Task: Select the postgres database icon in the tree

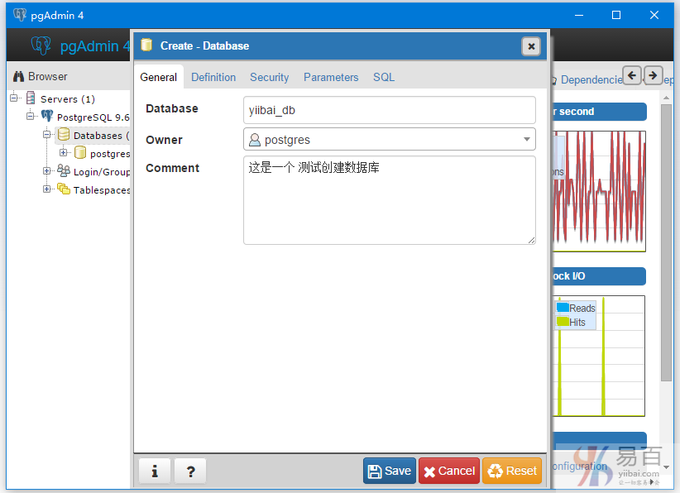Action: [80, 153]
